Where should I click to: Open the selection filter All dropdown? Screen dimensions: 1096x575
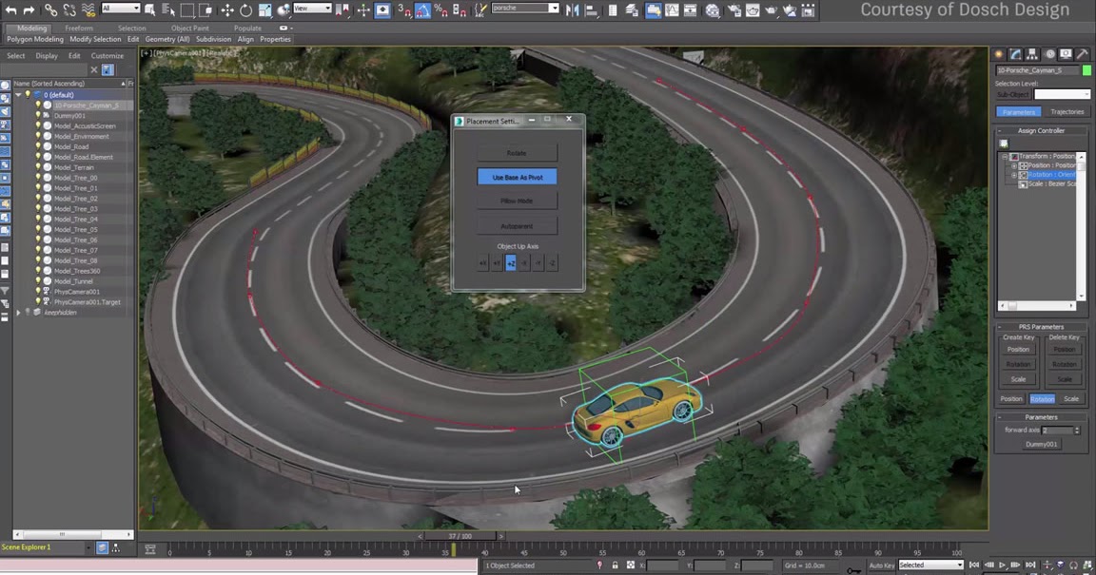click(119, 10)
